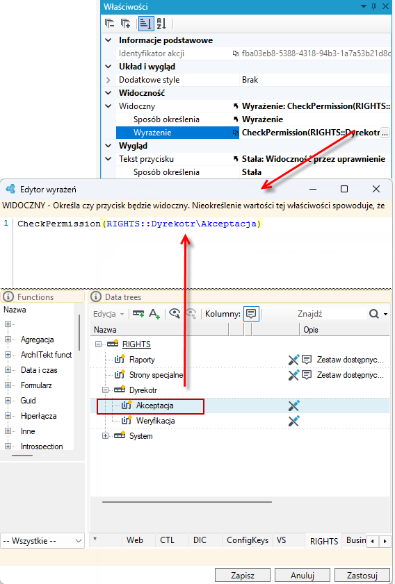The height and width of the screenshot is (584, 395).
Task: Click comment icon in Strony specjalne row
Action: point(307,375)
